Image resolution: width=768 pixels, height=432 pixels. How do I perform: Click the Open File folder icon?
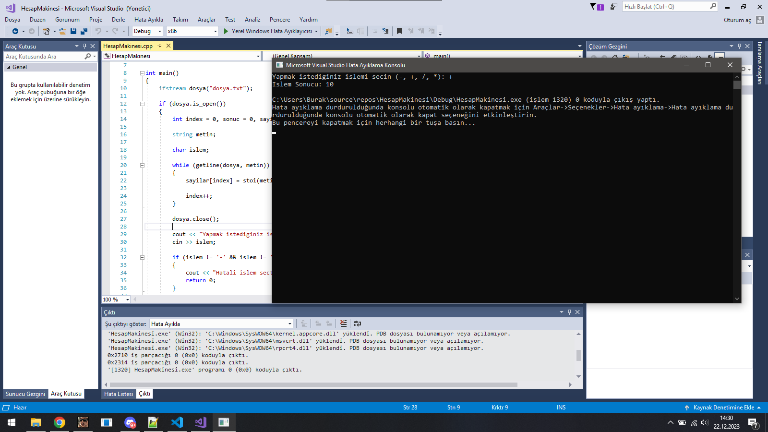pyautogui.click(x=62, y=31)
